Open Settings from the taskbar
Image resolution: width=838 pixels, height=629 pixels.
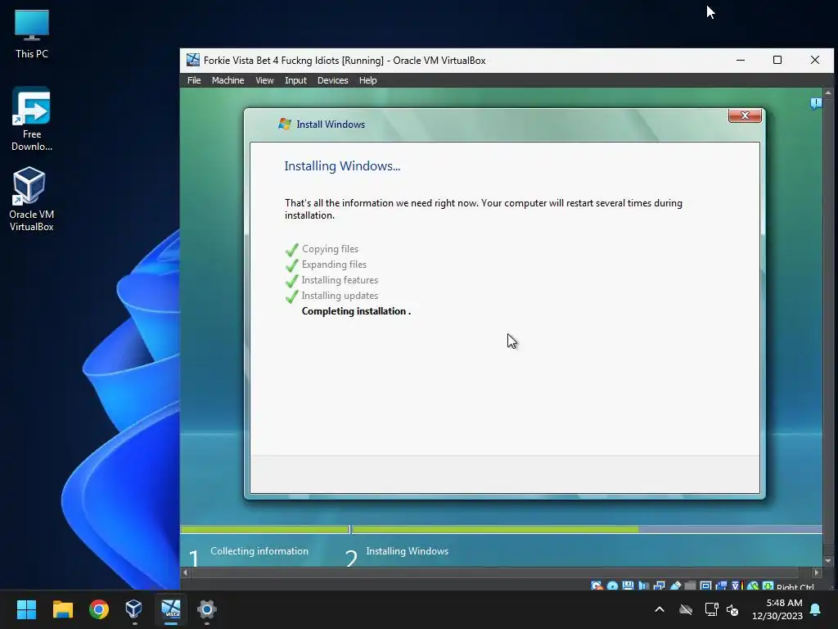[206, 609]
